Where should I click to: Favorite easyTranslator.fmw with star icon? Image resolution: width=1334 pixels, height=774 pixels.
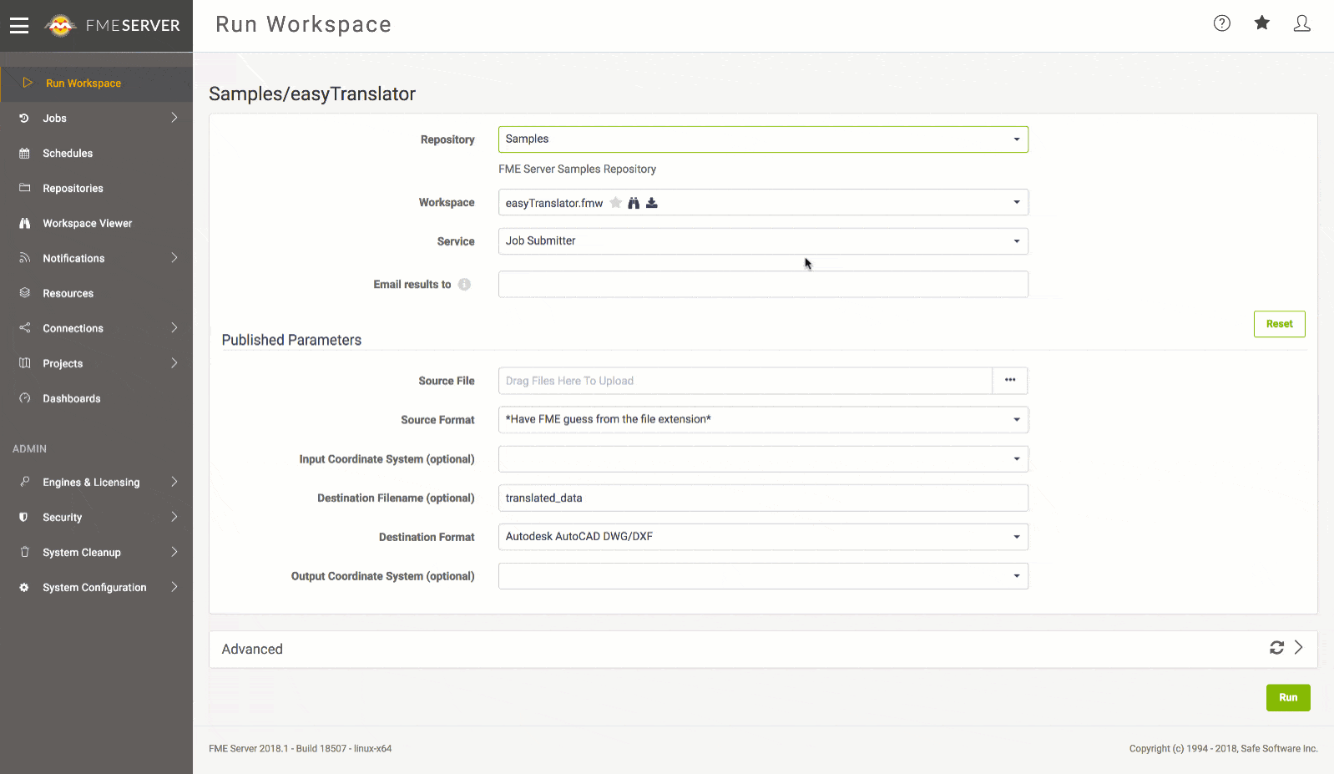(616, 203)
